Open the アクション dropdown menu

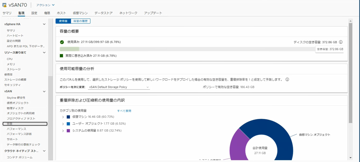click(46, 5)
